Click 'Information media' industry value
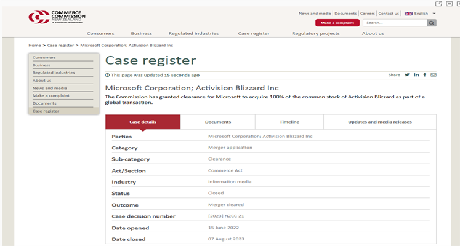 [x=230, y=181]
